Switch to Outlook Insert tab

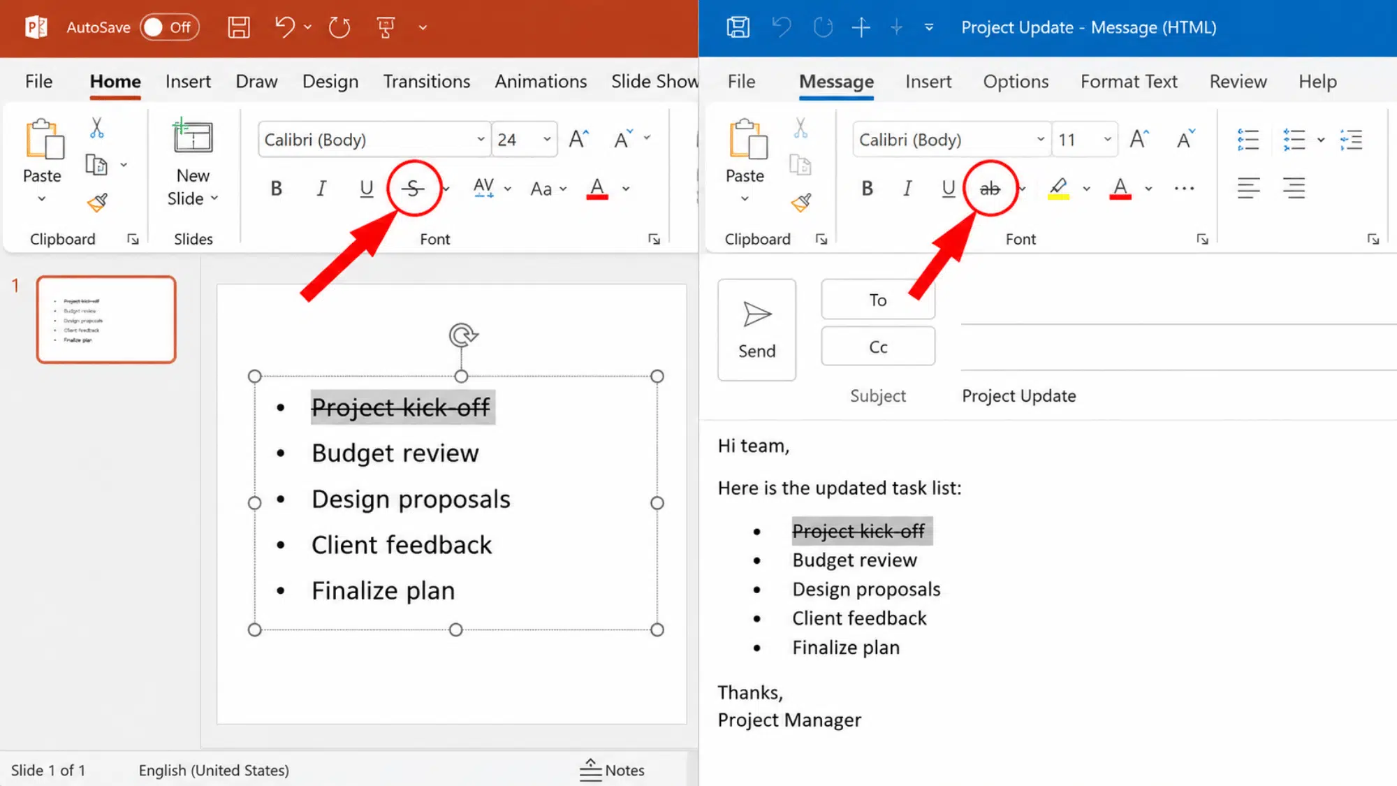[928, 81]
